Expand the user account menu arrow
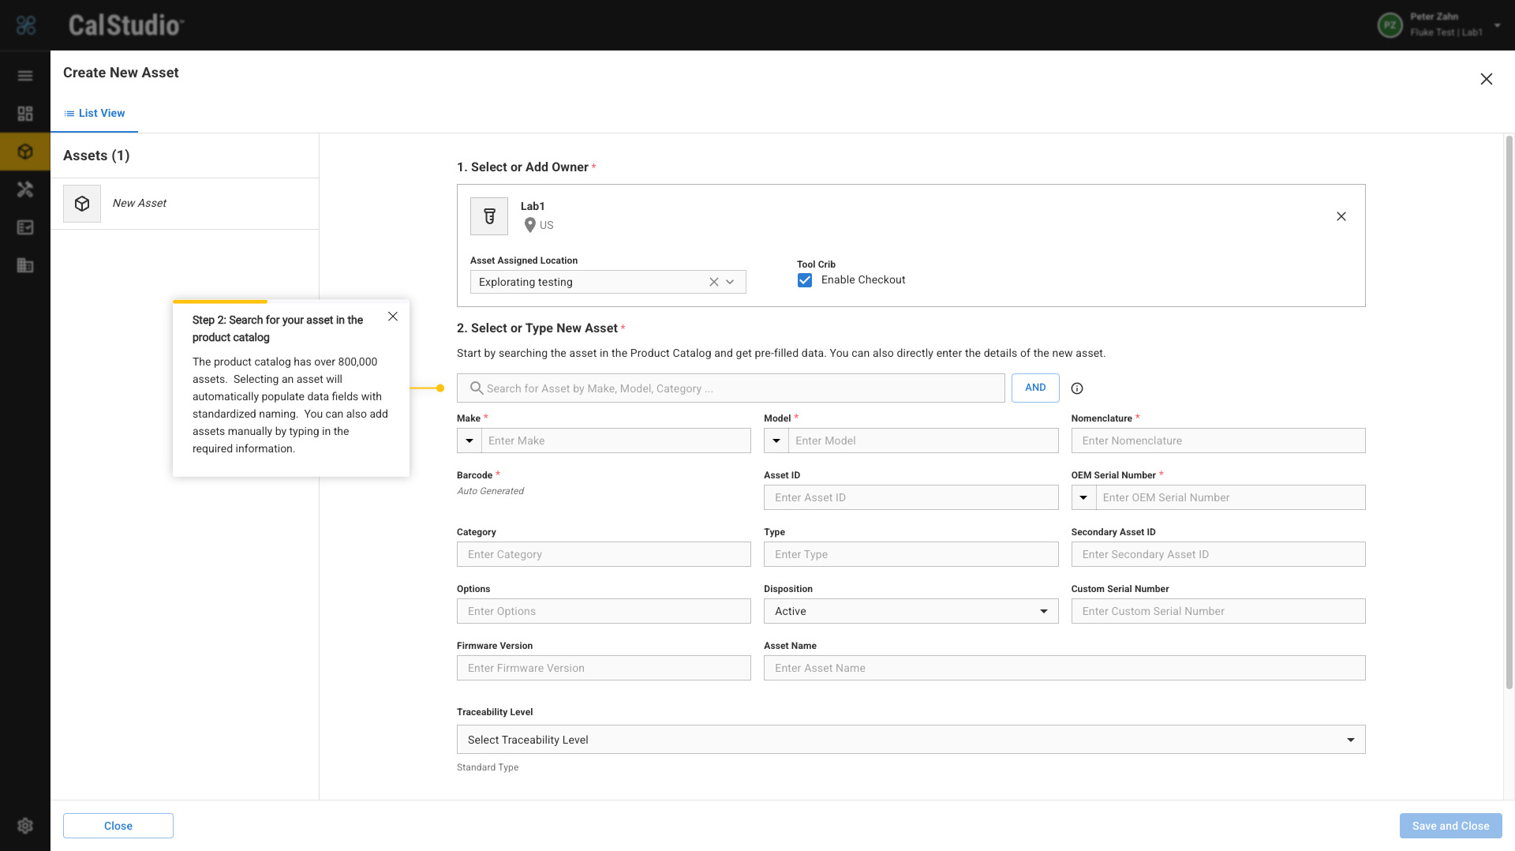Screen dimensions: 1515x851 coord(1497,25)
